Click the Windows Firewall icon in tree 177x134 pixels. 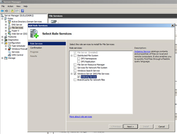pyautogui.click(x=9, y=49)
